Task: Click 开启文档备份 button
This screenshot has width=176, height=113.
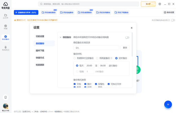Action: click(x=103, y=12)
